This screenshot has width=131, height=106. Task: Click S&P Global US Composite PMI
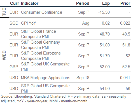click(x=45, y=88)
